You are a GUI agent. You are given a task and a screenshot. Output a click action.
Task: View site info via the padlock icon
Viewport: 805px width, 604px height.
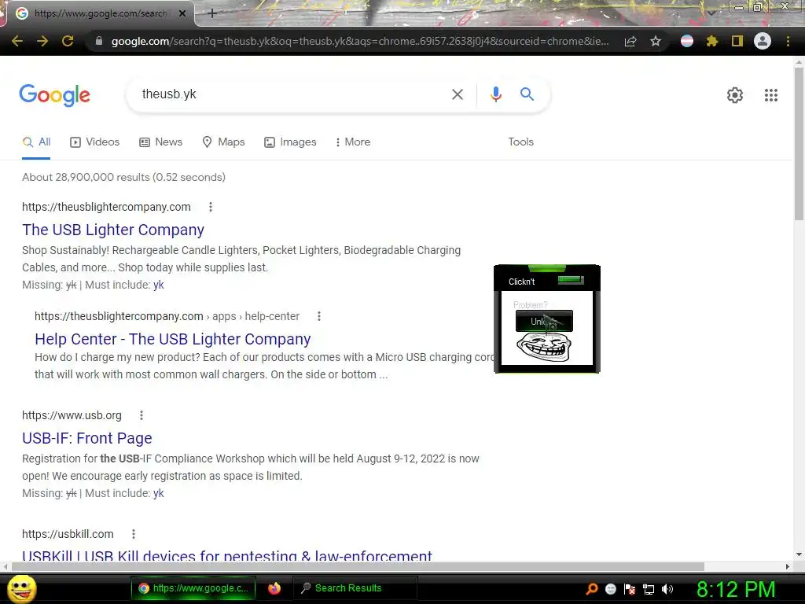coord(99,41)
